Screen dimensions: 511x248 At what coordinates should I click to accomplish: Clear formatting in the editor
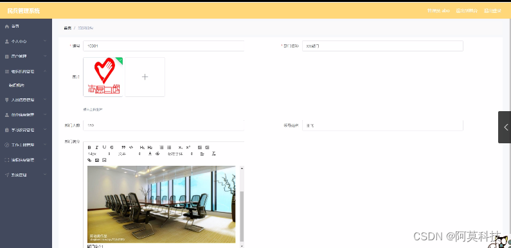[214, 154]
